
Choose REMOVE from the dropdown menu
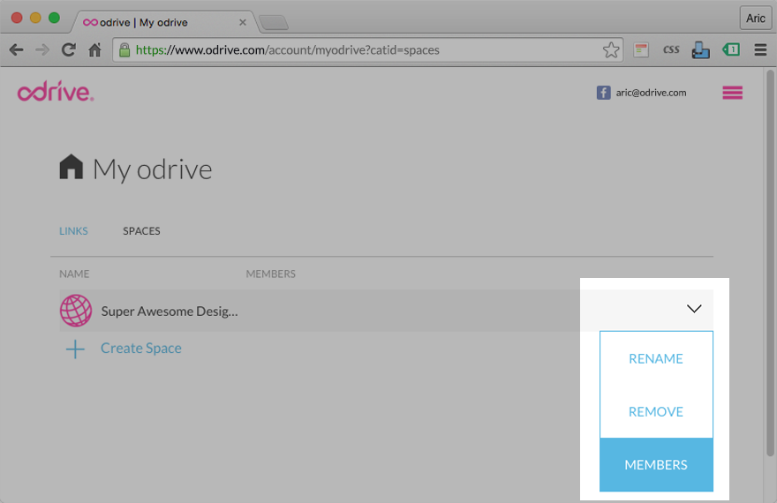pyautogui.click(x=656, y=412)
